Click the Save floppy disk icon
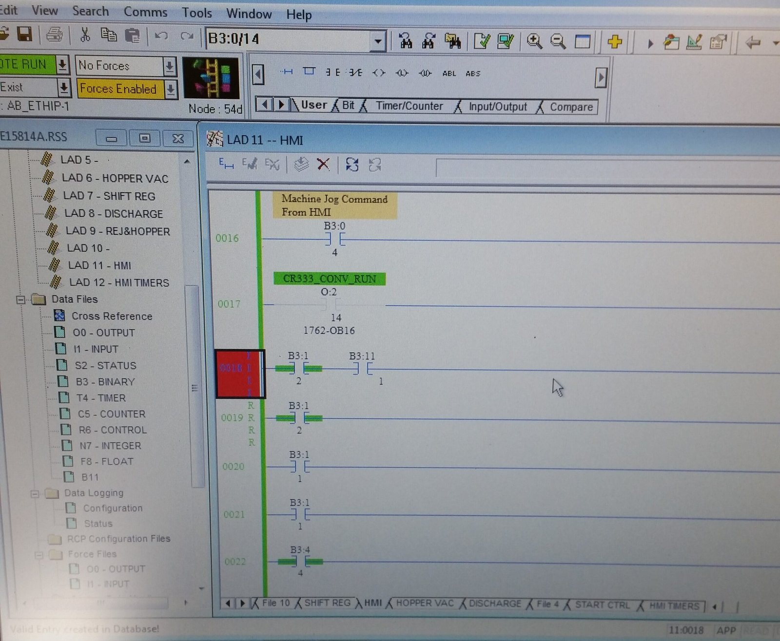The height and width of the screenshot is (641, 780). [24, 35]
